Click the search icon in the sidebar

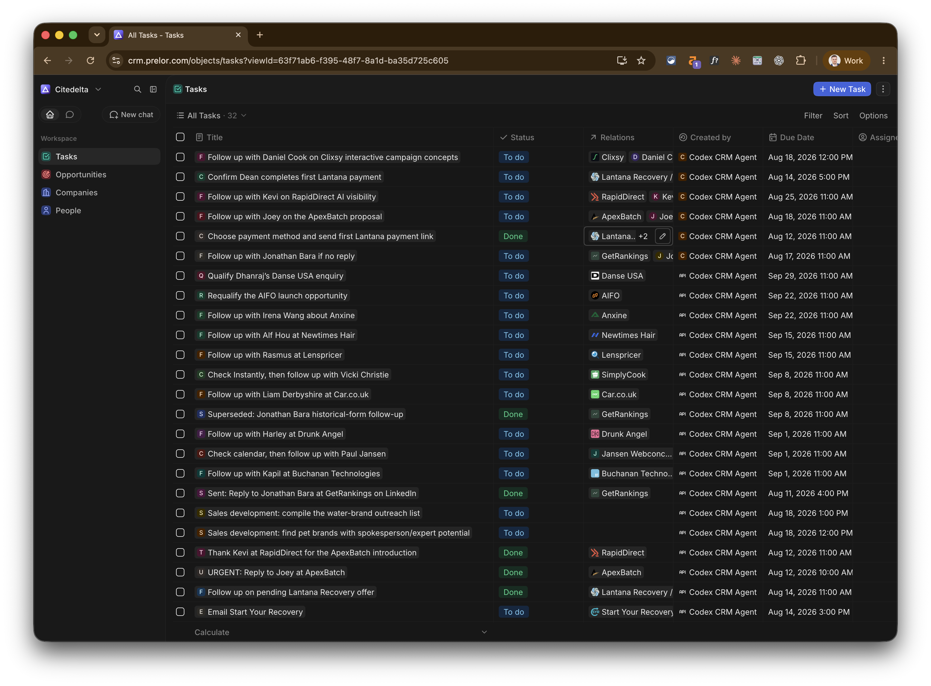pos(137,89)
